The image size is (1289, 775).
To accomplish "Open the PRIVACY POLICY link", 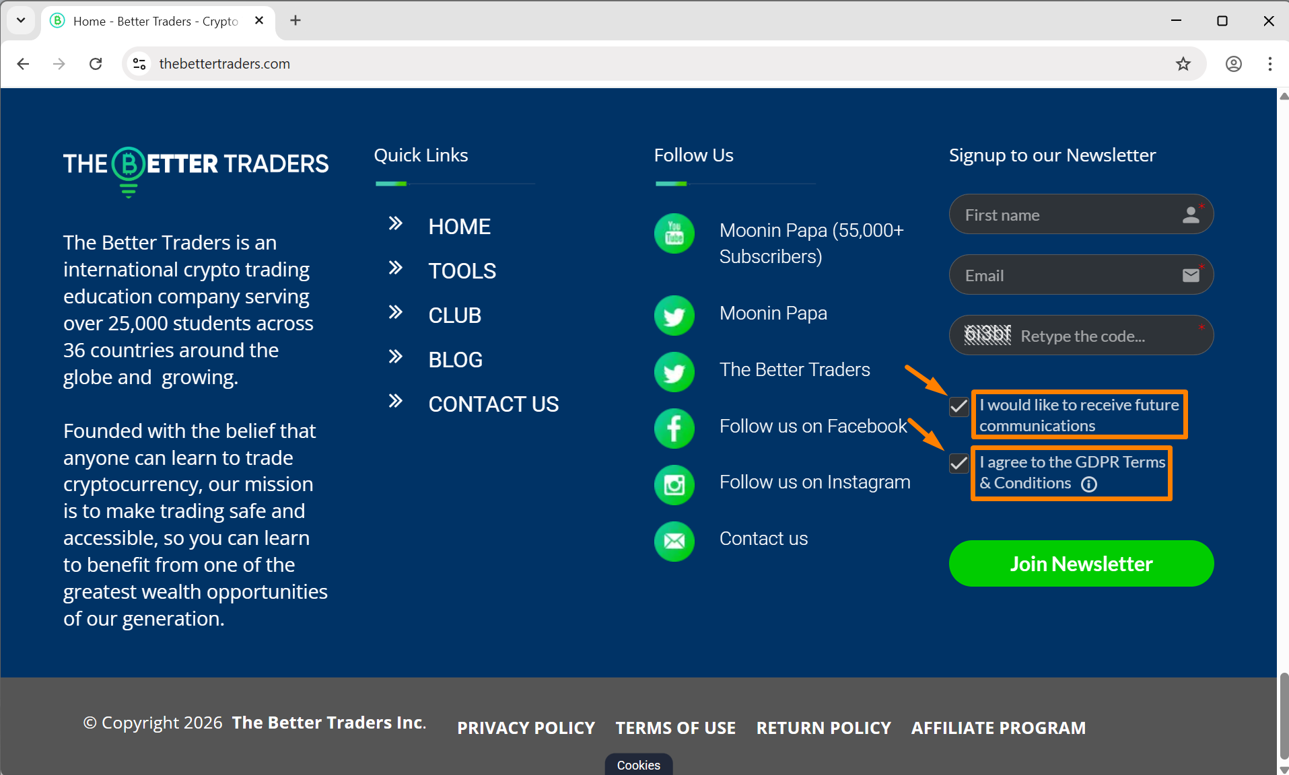I will point(526,727).
